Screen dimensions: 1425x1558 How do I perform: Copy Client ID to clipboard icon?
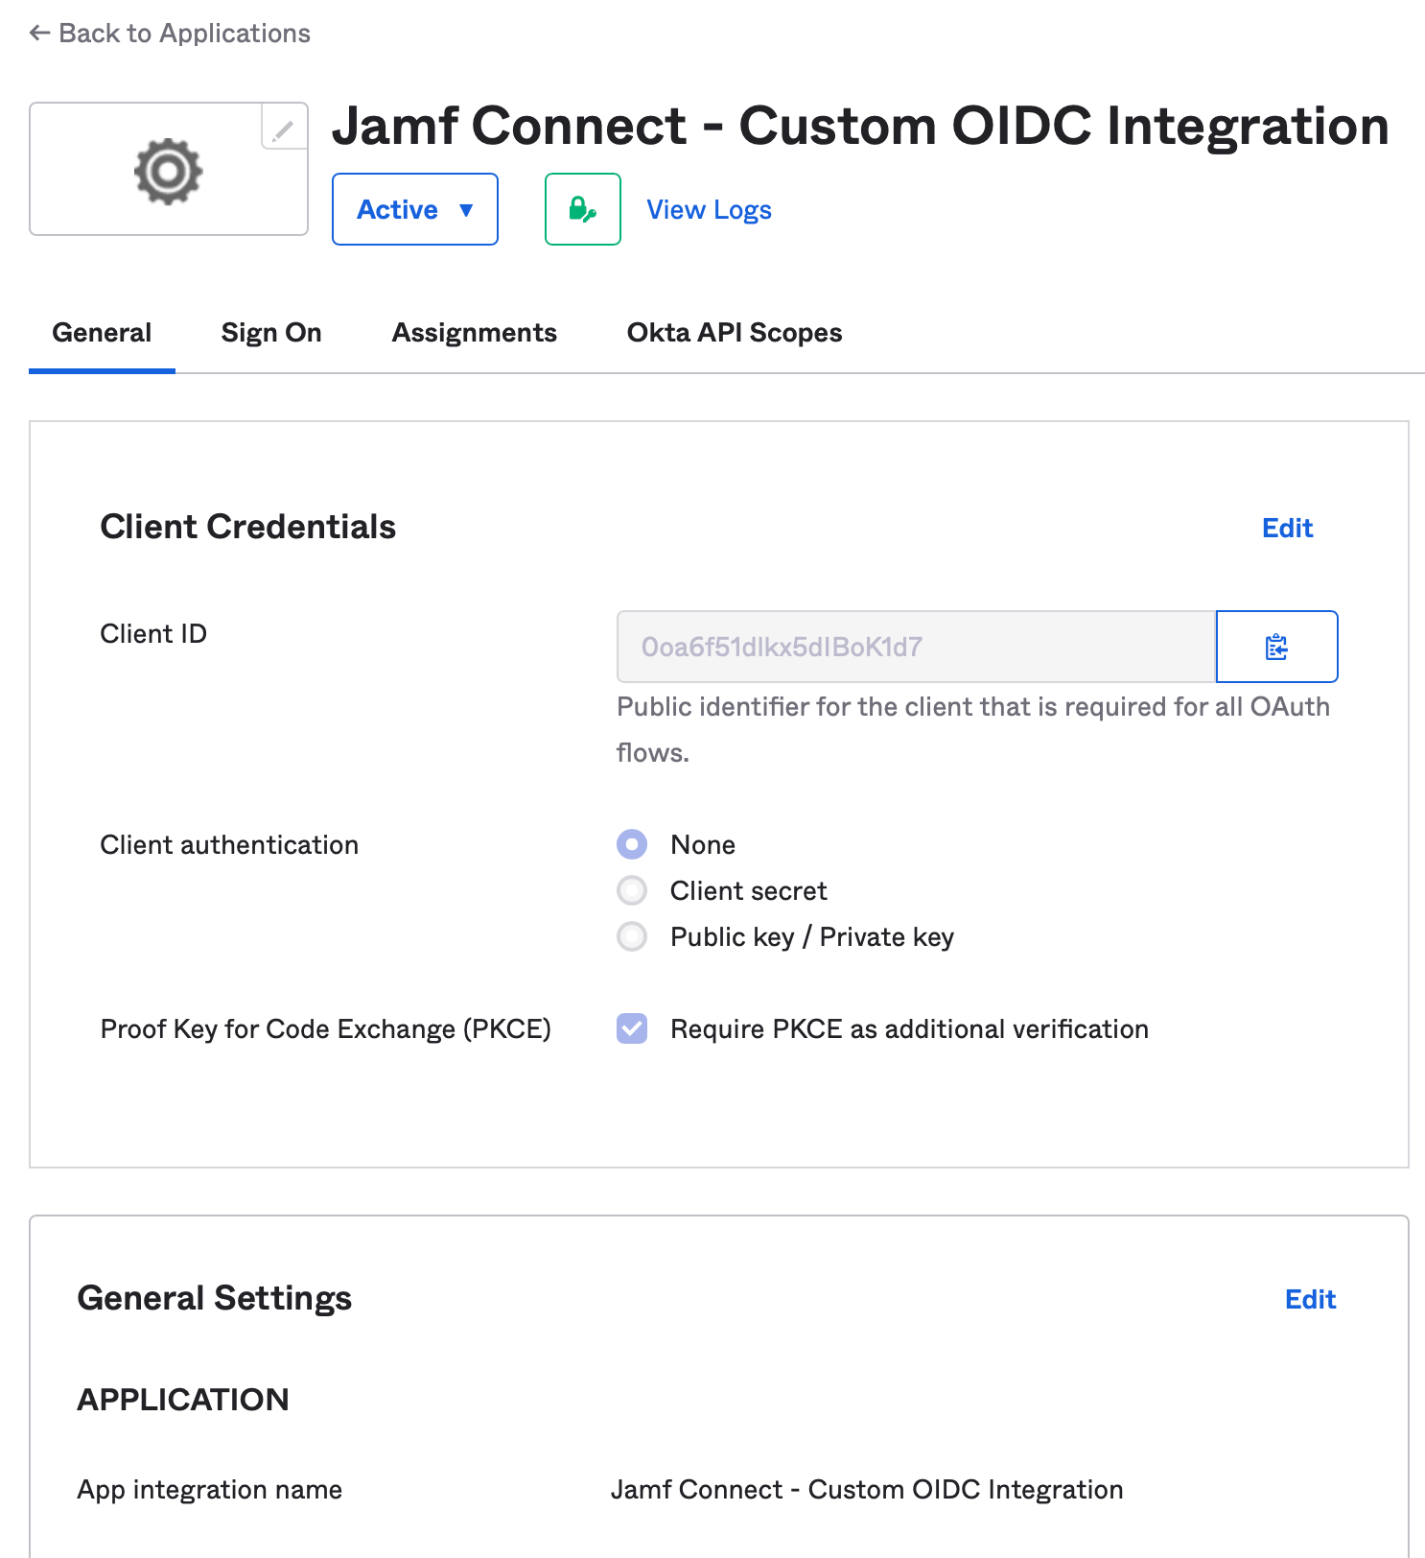pyautogui.click(x=1276, y=647)
